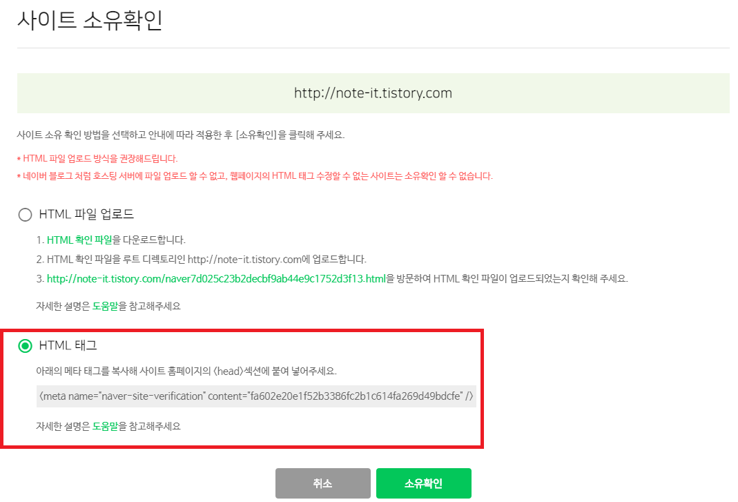738x502 pixels.
Task: Open the HTML 확인 파일 download link
Action: click(79, 240)
